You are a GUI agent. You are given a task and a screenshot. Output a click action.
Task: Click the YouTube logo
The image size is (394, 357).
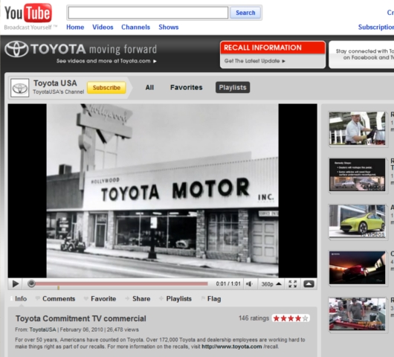click(28, 13)
